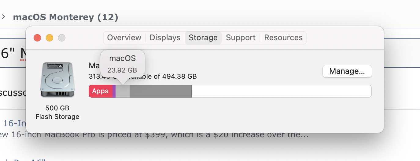Open the Displays tab
The image size is (420, 161).
coord(165,38)
